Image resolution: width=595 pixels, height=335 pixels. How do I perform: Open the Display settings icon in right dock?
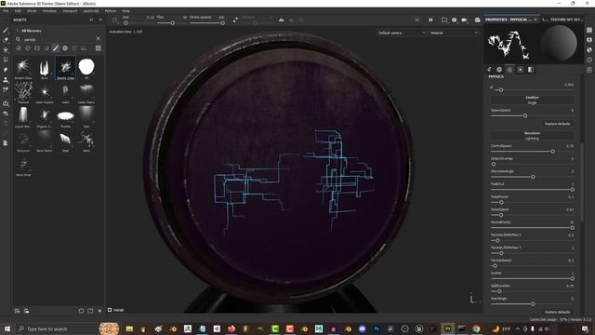click(589, 40)
